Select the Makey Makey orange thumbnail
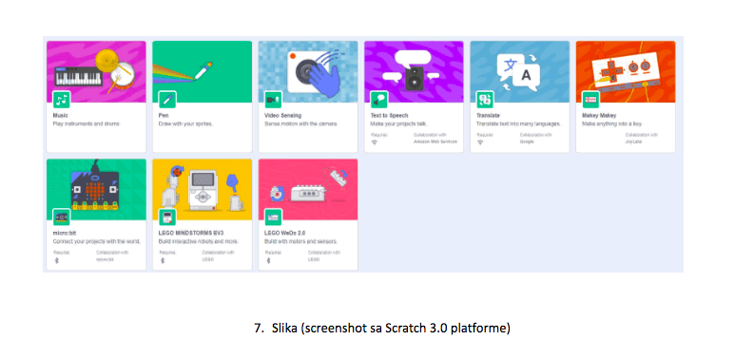 (626, 71)
